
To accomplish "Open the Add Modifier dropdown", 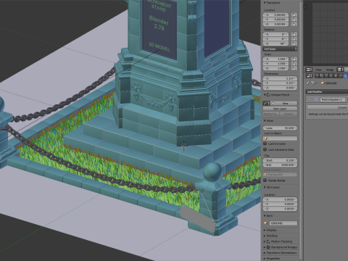I will (327, 91).
